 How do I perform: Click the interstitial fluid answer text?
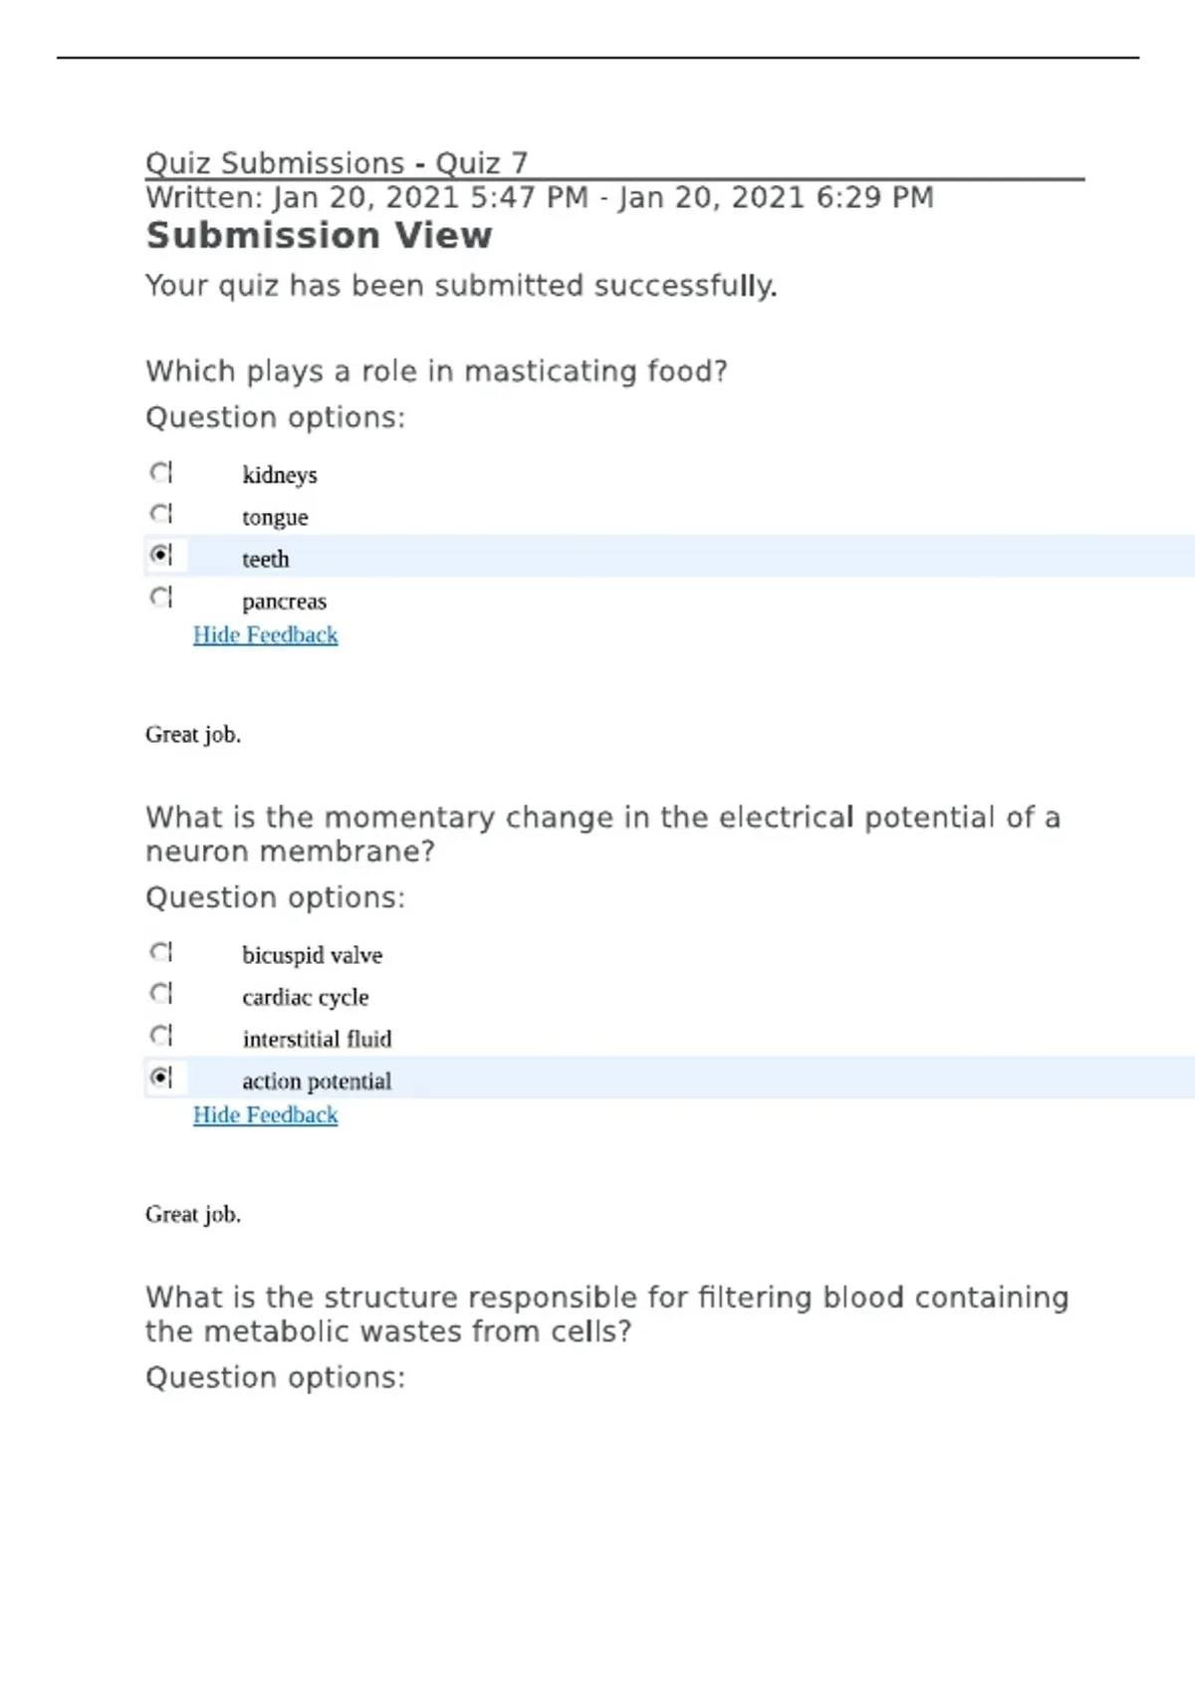click(x=317, y=1040)
